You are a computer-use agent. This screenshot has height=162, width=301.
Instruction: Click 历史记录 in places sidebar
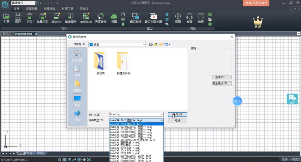(x=77, y=56)
